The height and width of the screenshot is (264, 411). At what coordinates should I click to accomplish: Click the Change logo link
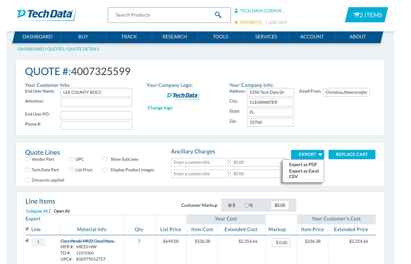[x=160, y=108]
